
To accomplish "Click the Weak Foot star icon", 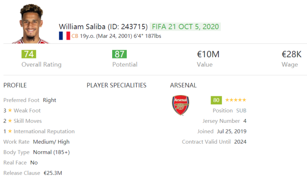I will (x=9, y=111).
